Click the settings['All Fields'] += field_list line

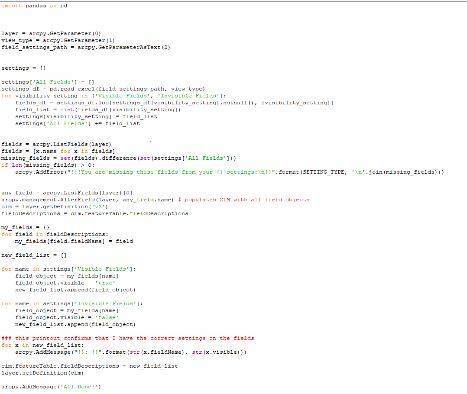(x=78, y=123)
